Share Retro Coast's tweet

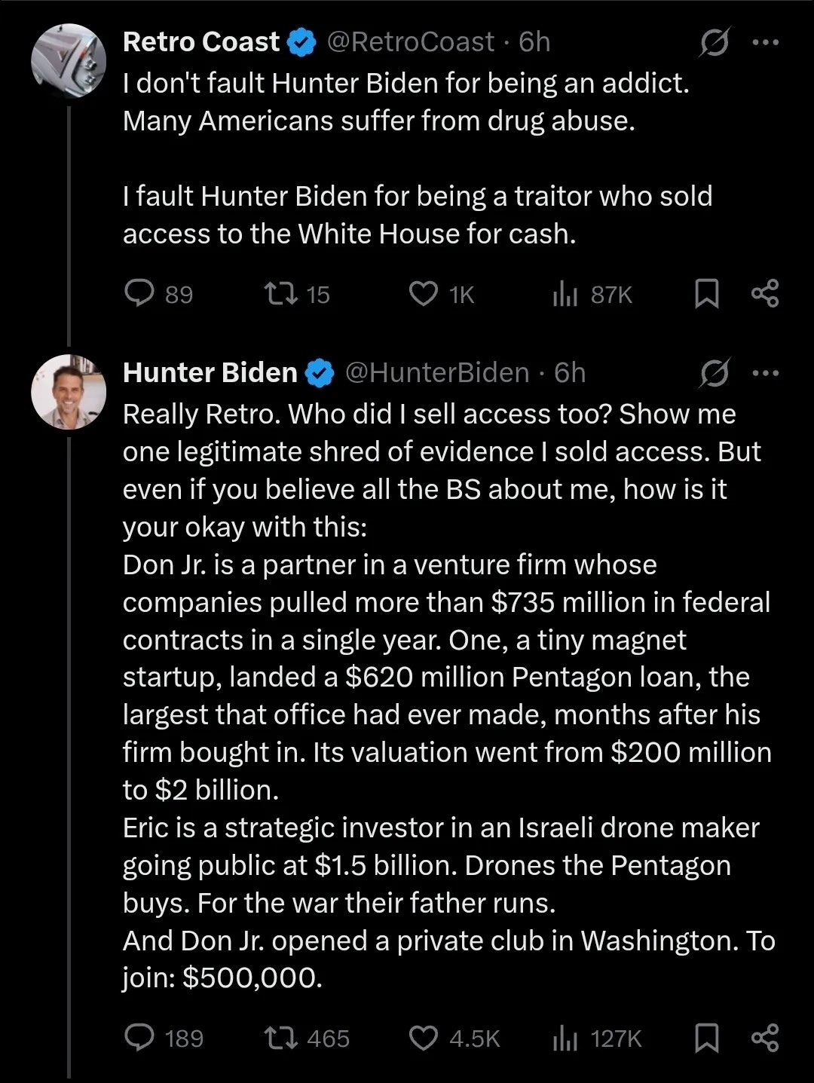tap(764, 293)
